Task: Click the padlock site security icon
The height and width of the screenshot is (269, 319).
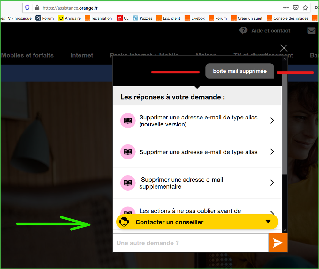Action: point(37,8)
